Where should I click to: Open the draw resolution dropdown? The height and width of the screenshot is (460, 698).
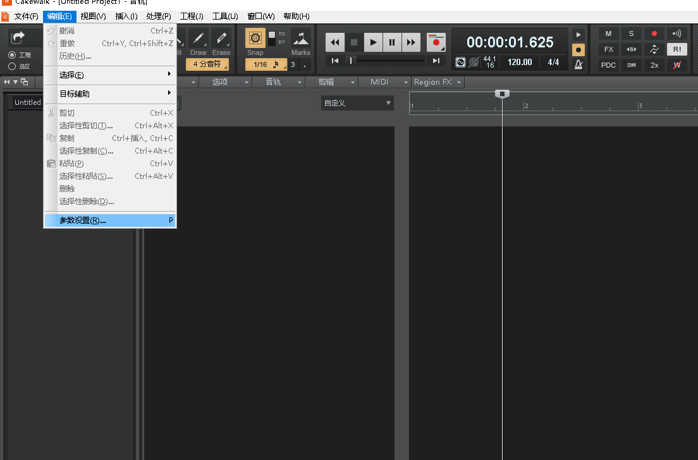(x=207, y=64)
